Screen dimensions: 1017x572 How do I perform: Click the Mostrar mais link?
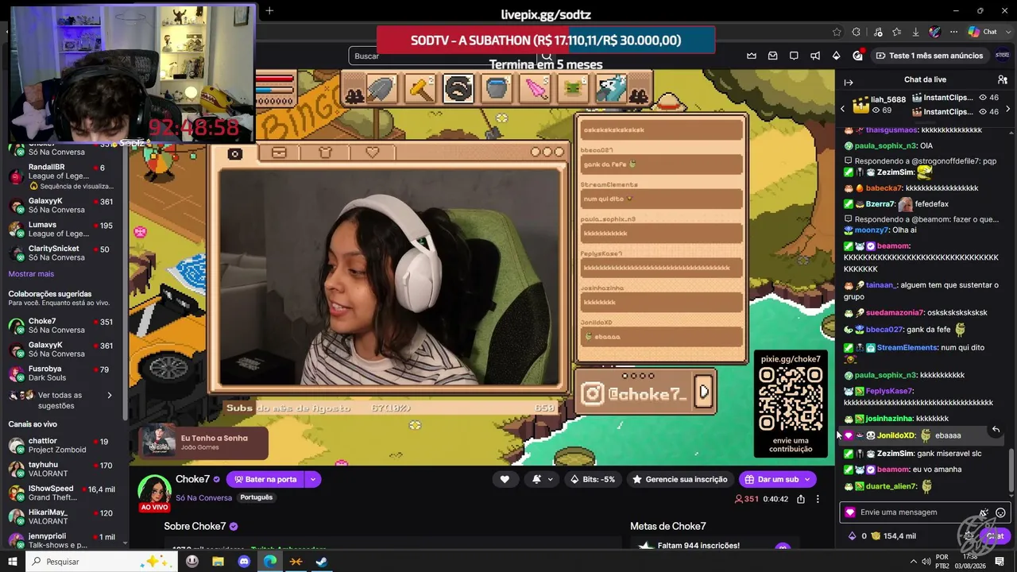[31, 274]
